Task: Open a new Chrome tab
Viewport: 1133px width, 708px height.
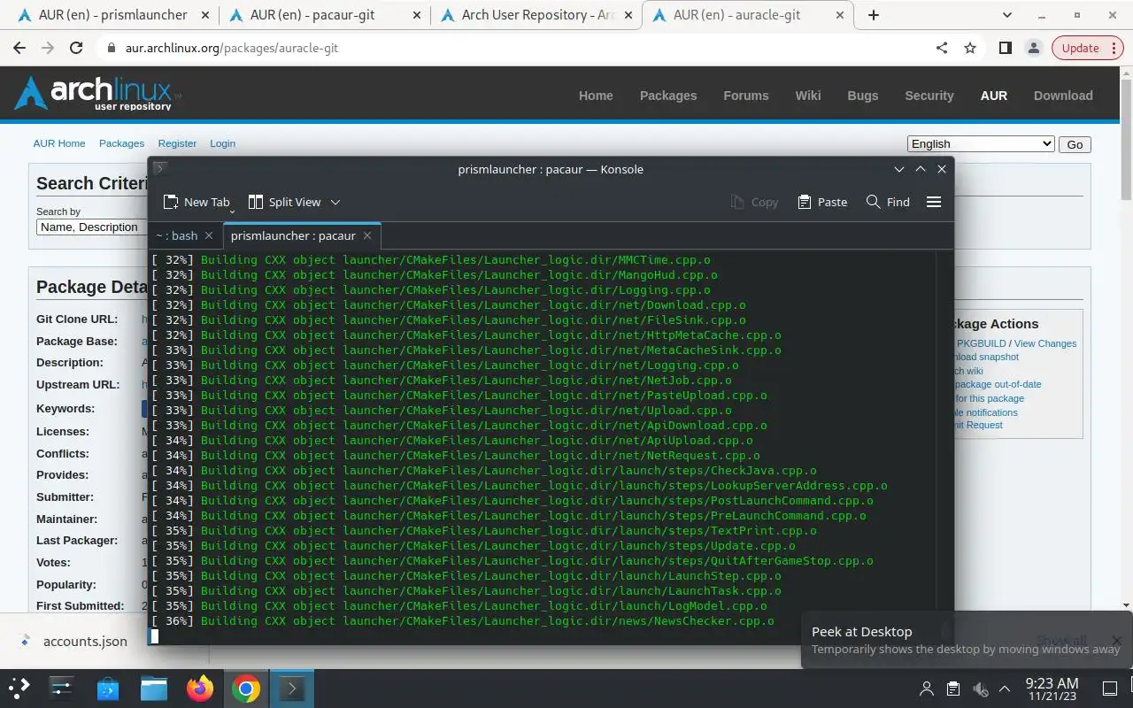Action: point(874,15)
